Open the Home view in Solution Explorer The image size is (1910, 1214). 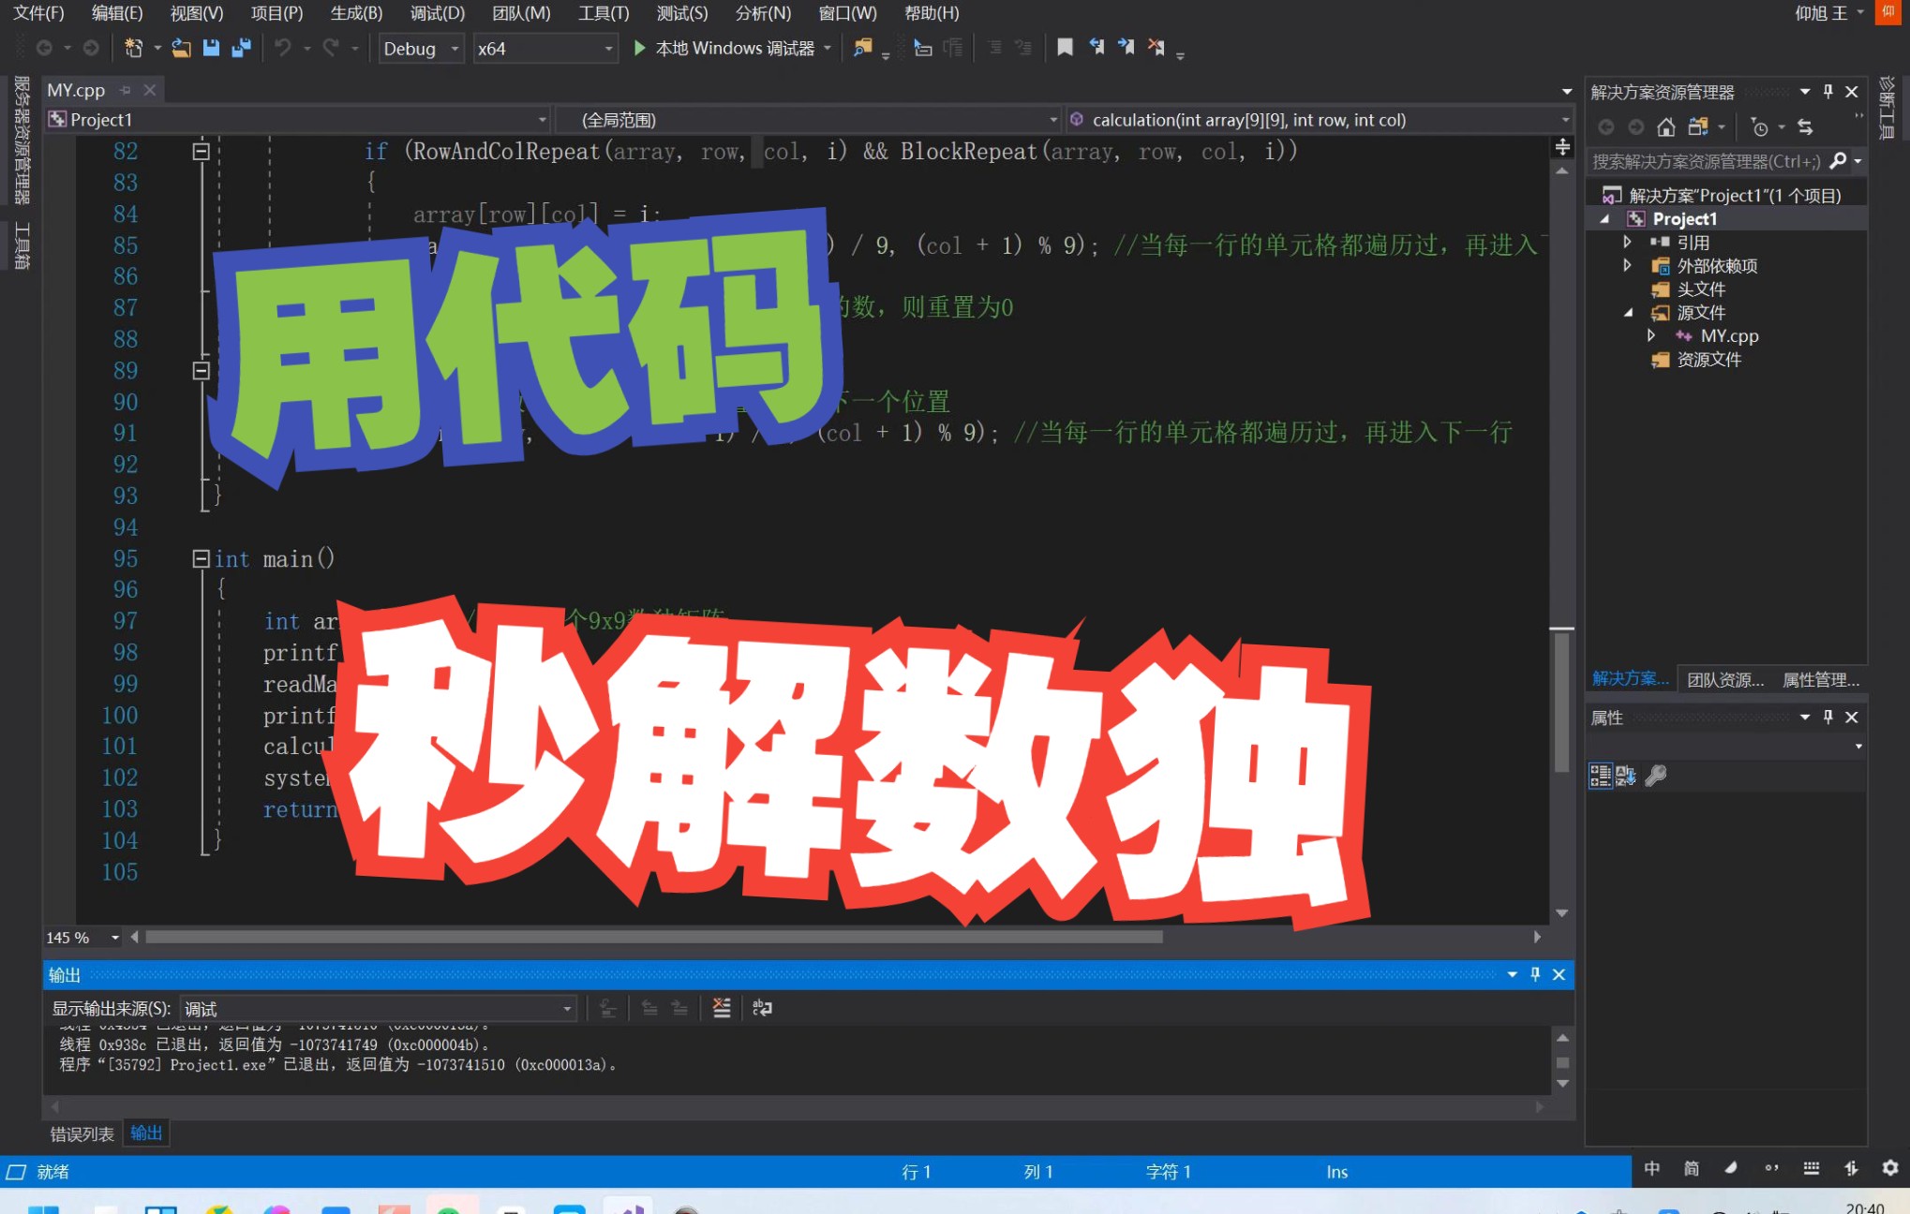(x=1666, y=126)
